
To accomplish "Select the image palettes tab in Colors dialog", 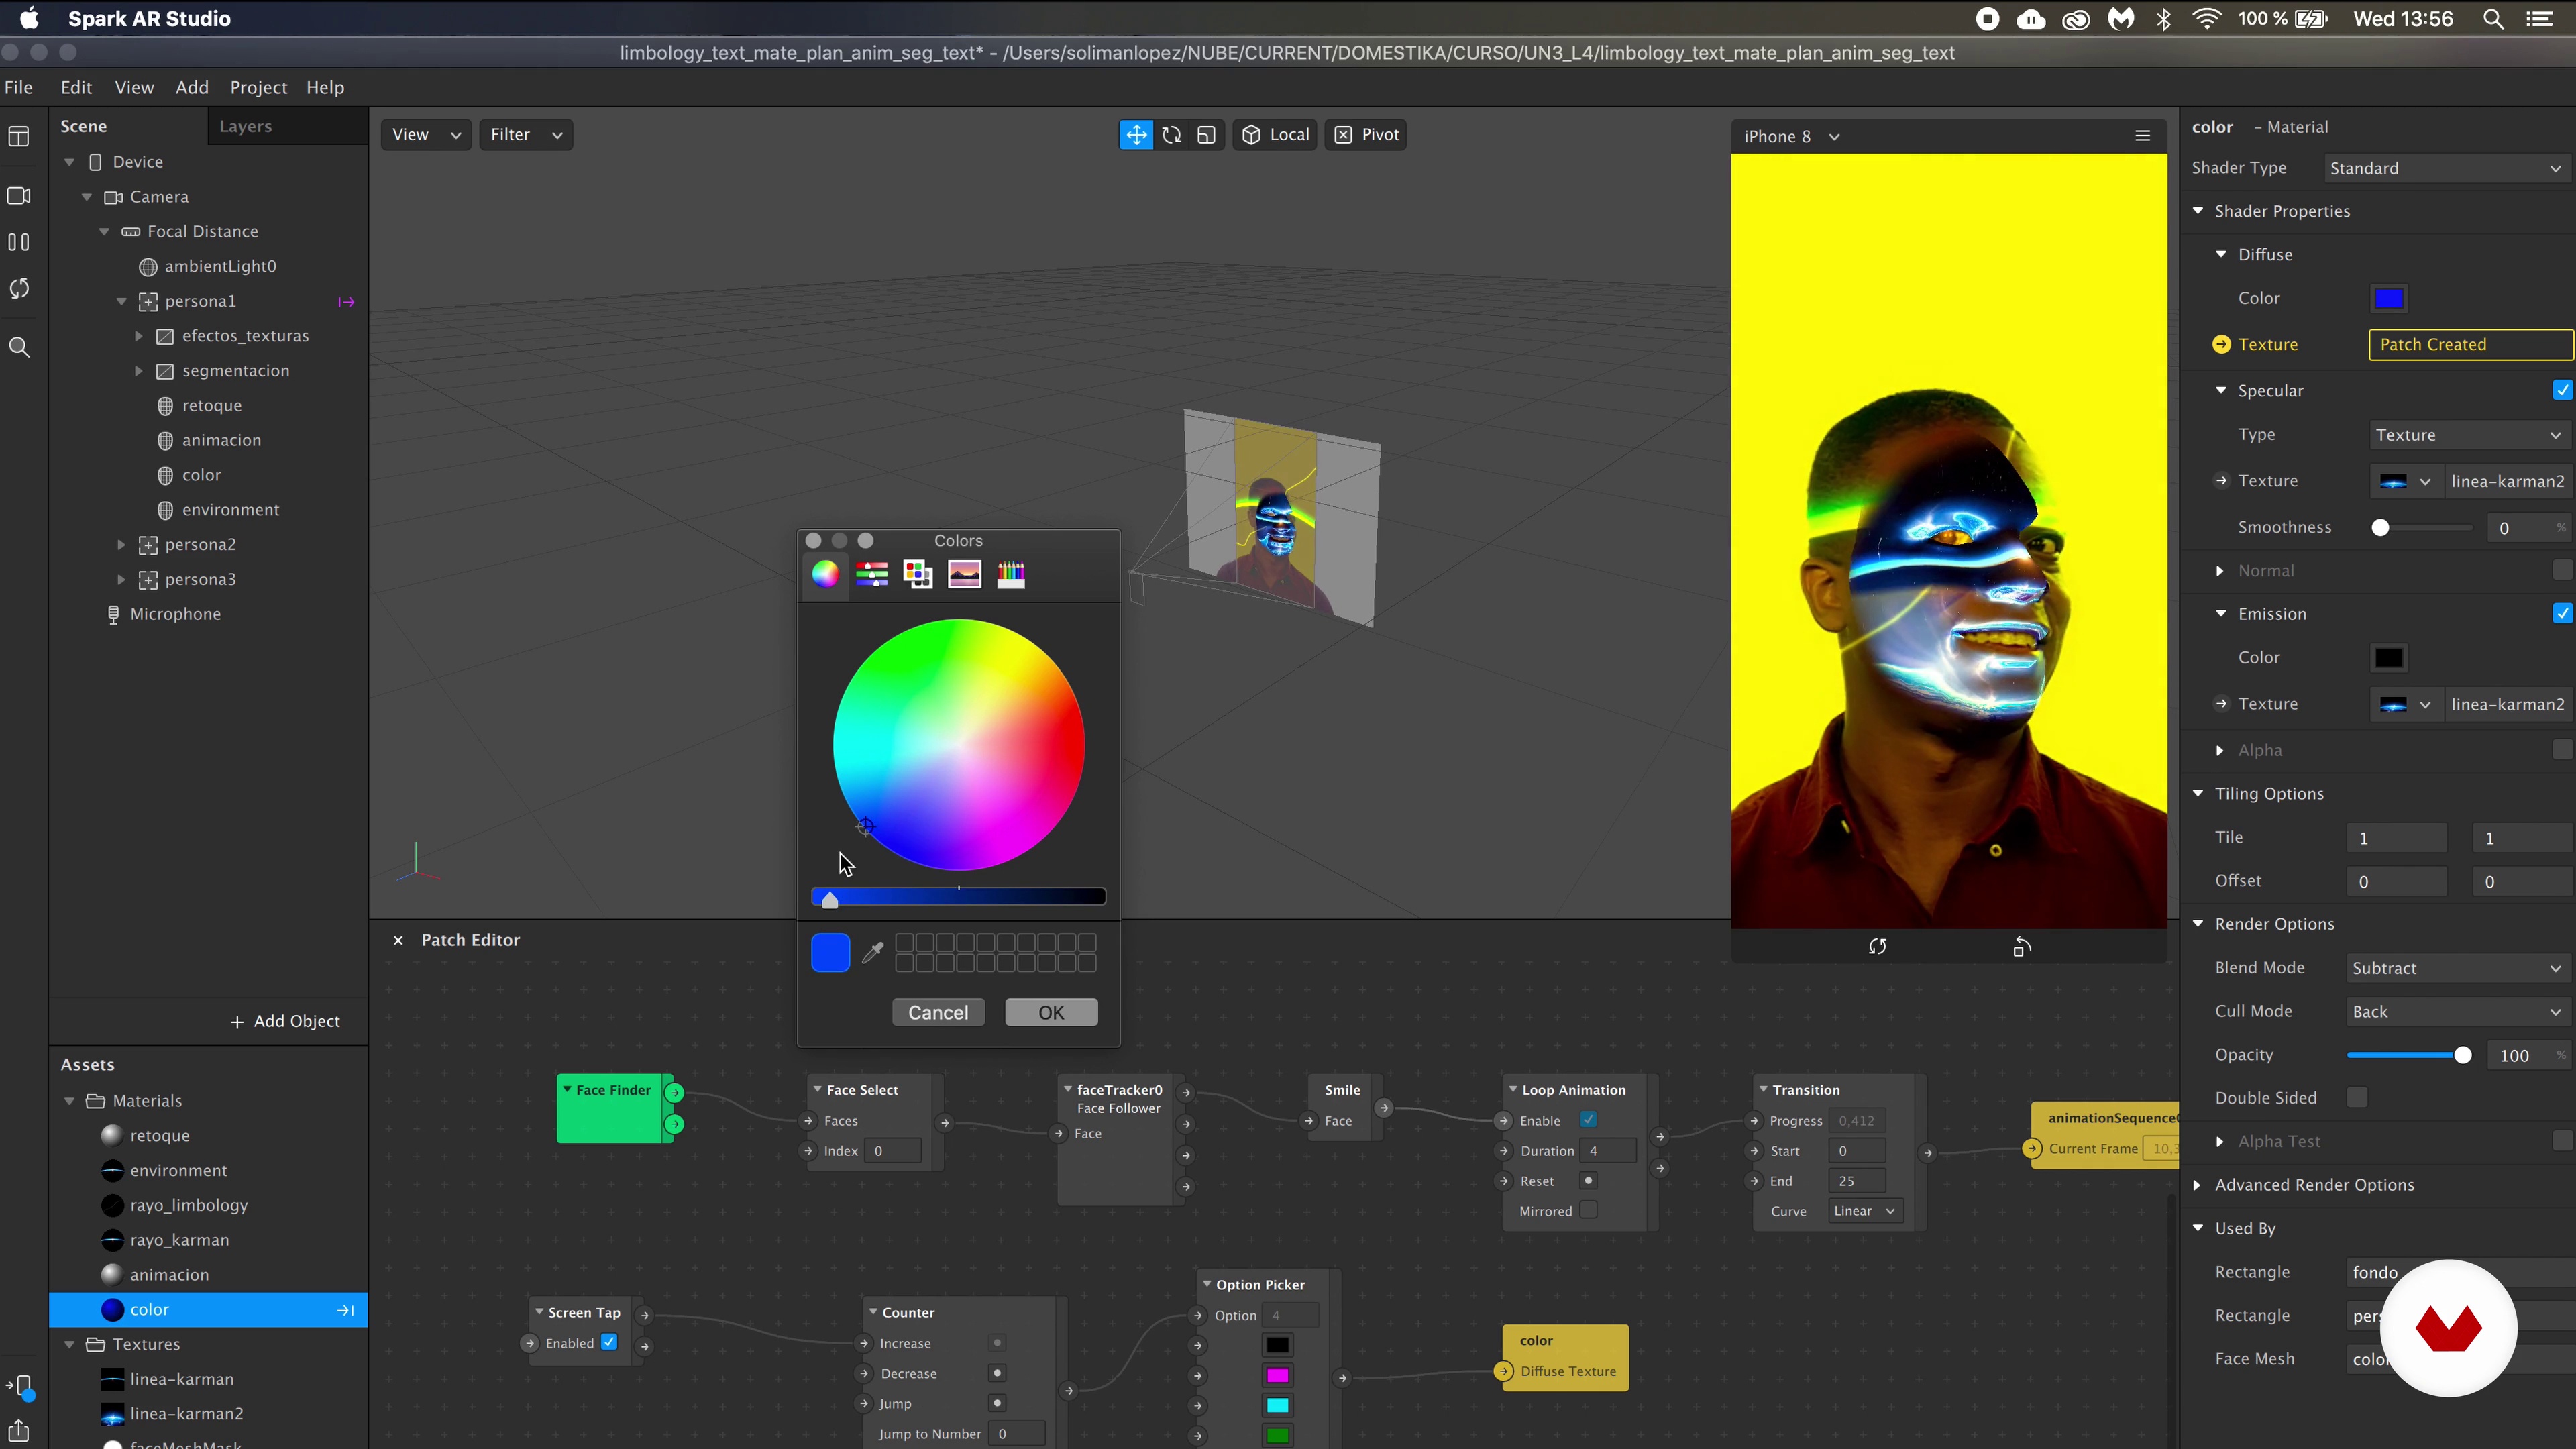I will [964, 574].
